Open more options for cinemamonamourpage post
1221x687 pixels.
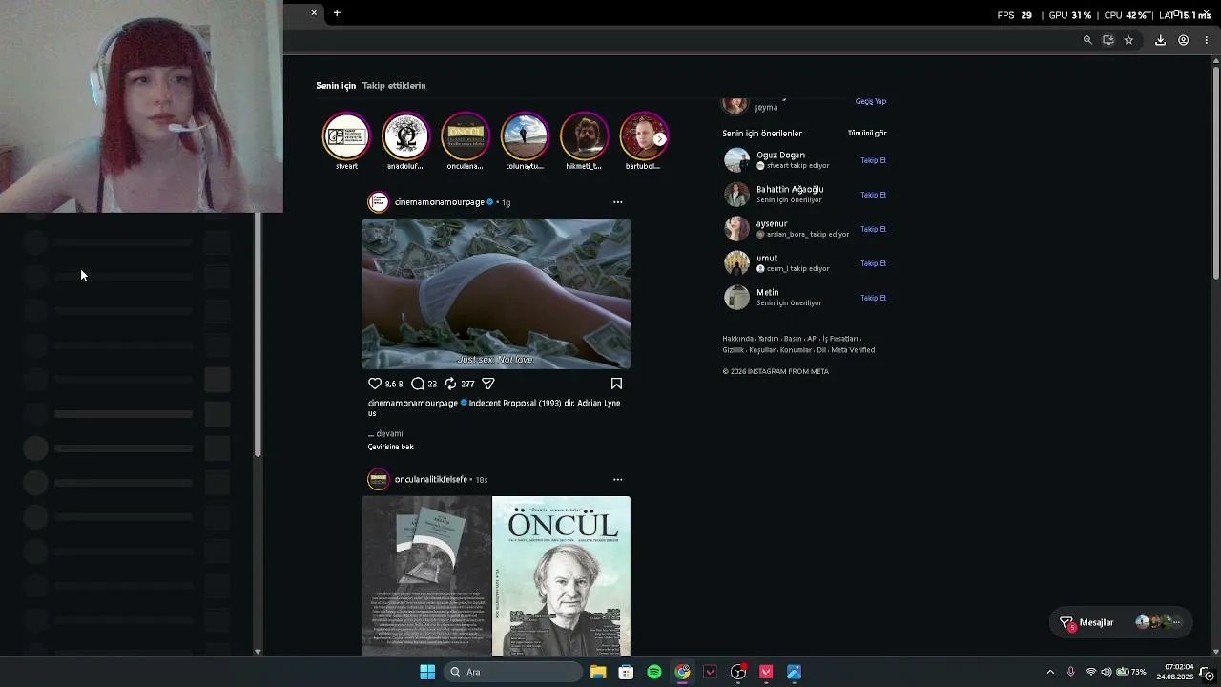click(x=617, y=202)
